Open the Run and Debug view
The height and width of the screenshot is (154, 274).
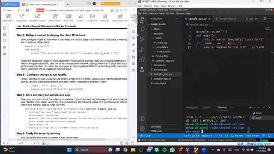[142, 50]
